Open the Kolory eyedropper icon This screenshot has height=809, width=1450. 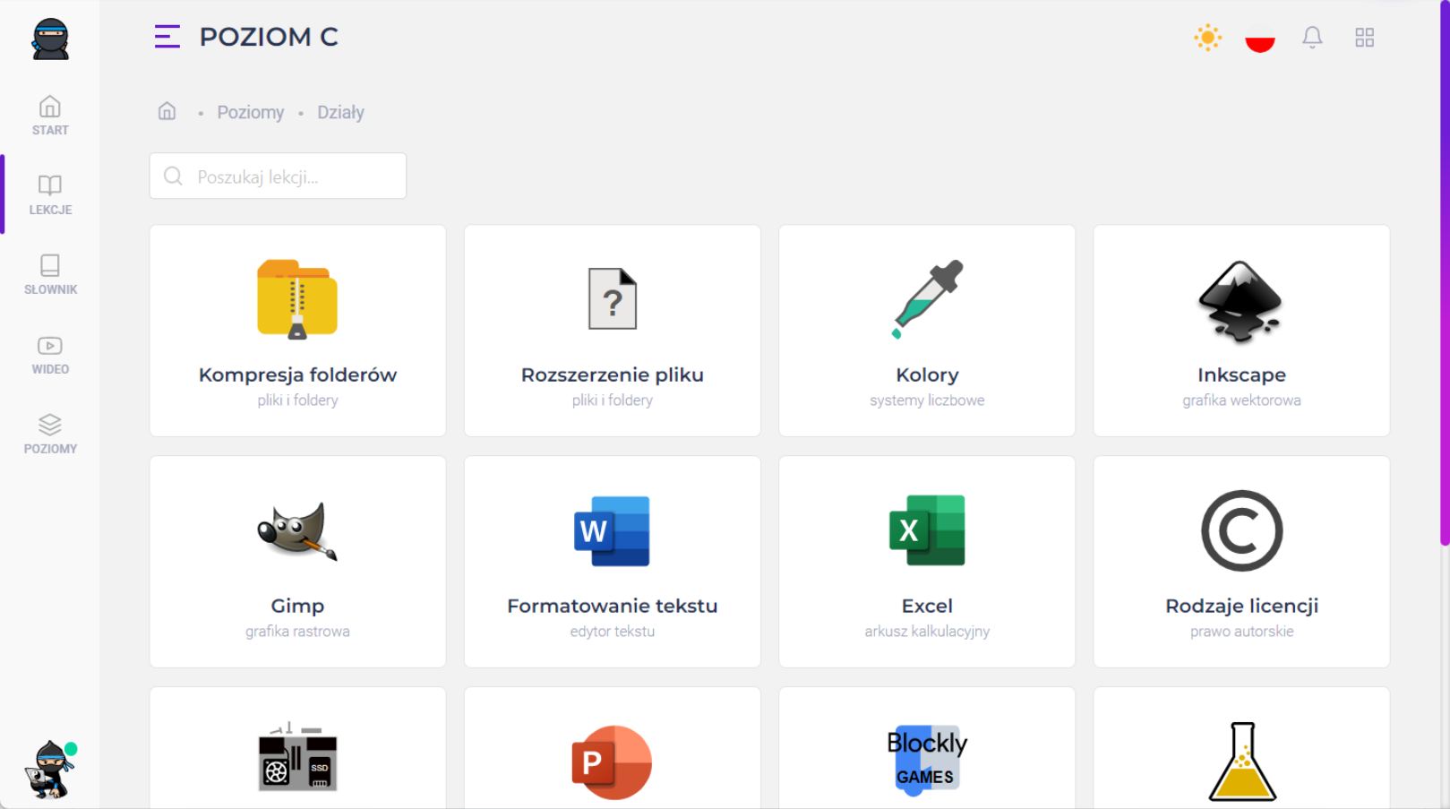pyautogui.click(x=927, y=299)
